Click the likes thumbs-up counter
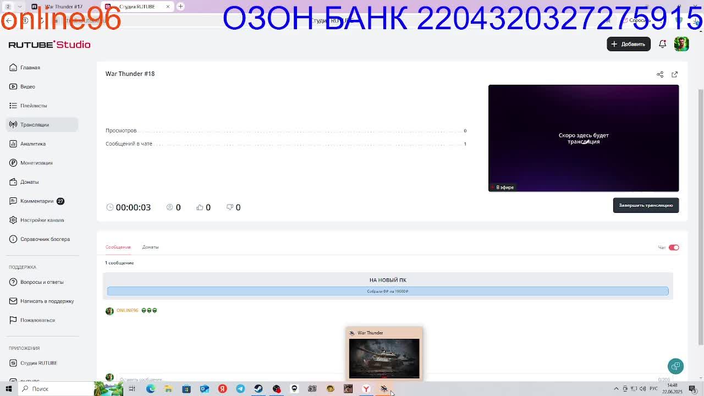Screen dimensions: 704x396 click(203, 207)
